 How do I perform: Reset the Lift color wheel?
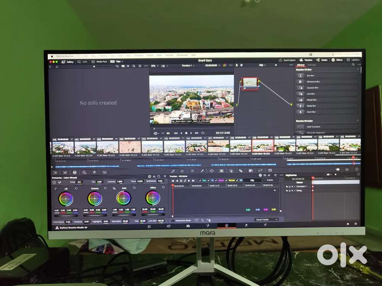76,188
